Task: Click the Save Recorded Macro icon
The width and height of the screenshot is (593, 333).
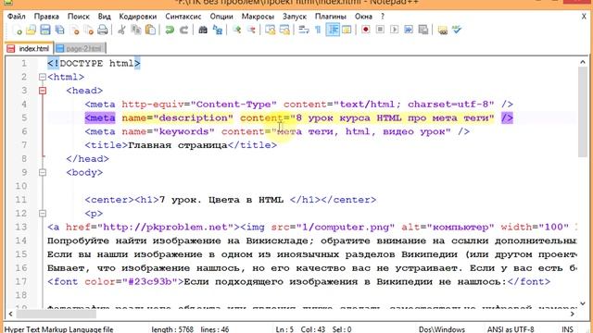Action: [x=423, y=30]
